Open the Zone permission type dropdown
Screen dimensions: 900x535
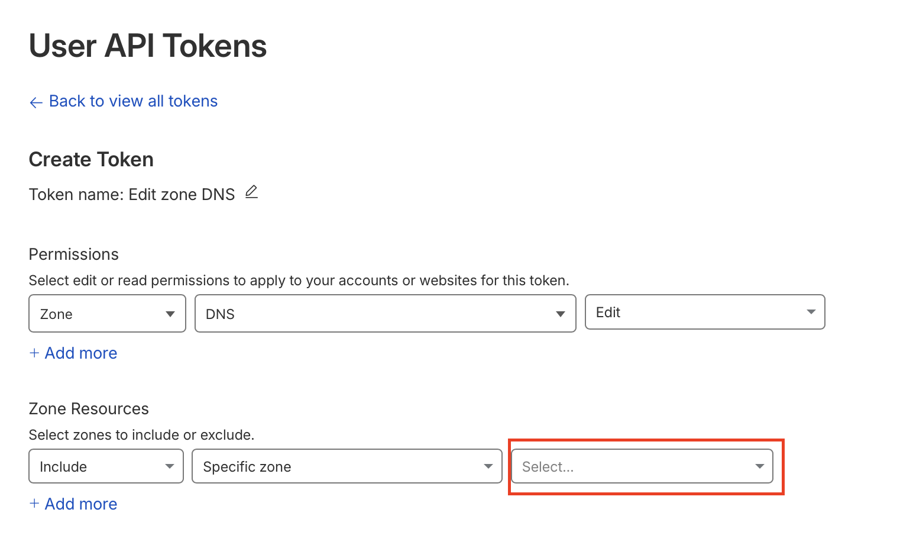106,314
